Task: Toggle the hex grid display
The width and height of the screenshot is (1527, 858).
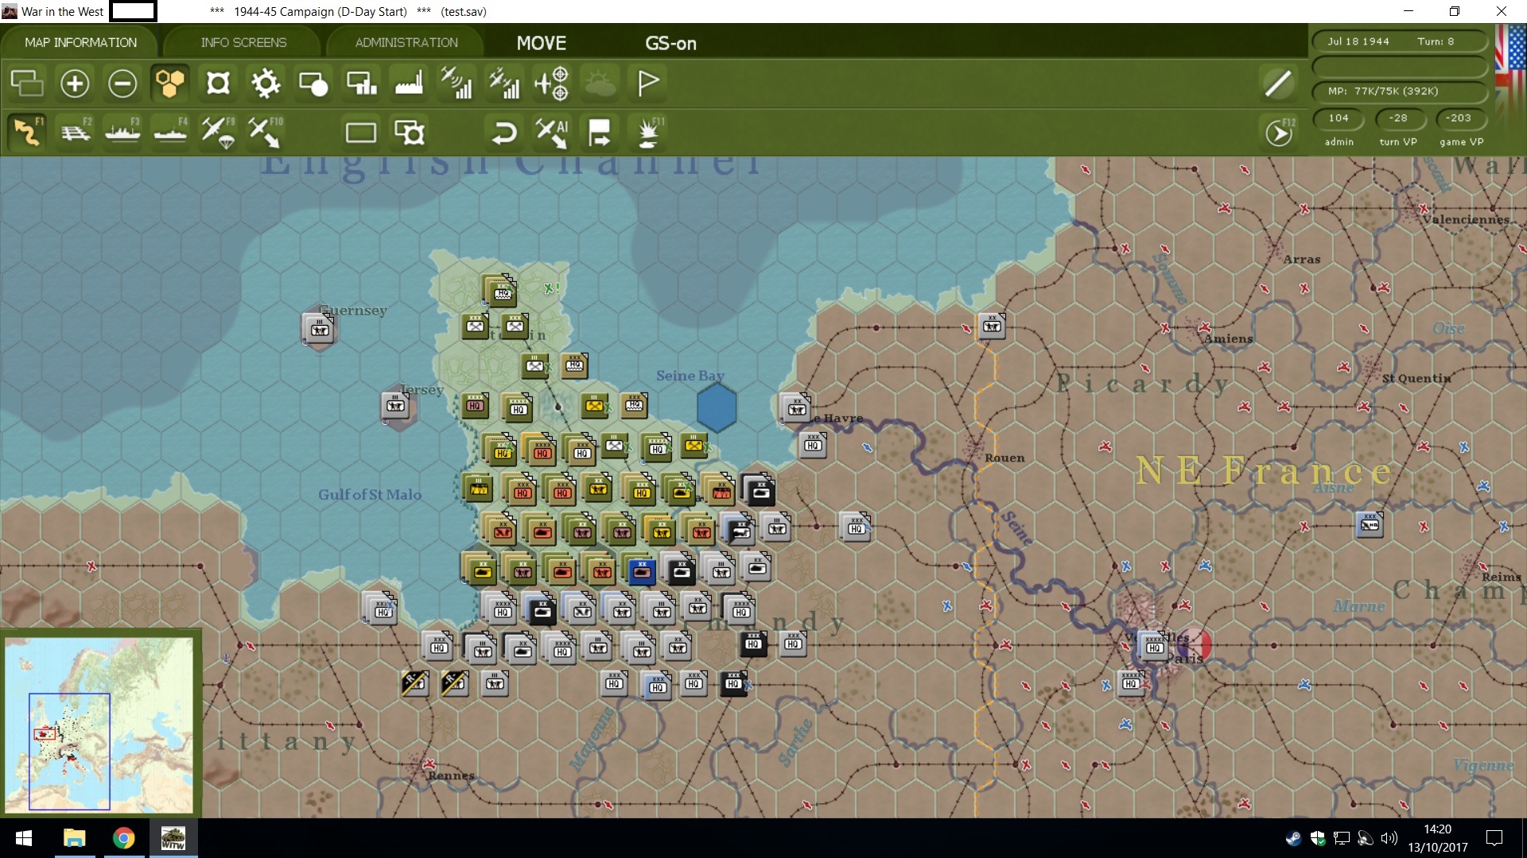Action: (170, 83)
